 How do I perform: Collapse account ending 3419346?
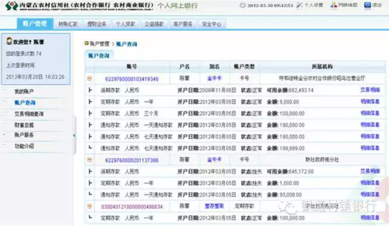coord(89,78)
